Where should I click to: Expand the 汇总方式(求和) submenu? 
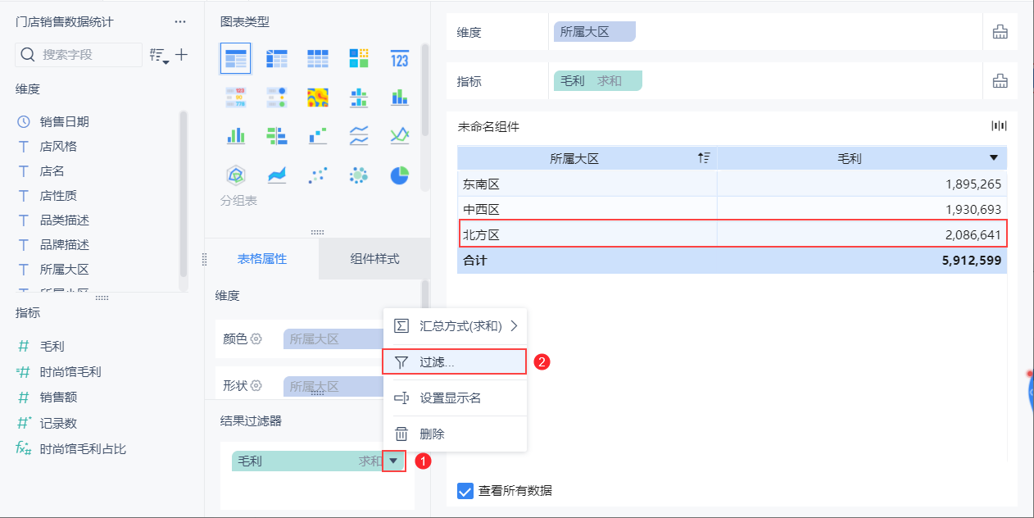pos(455,325)
